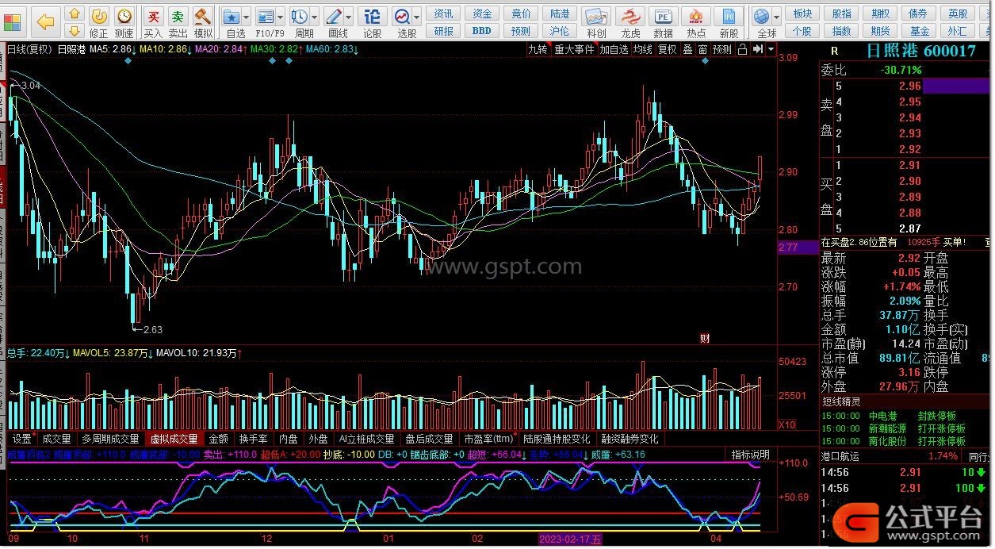
Task: Expand the 周期 dropdown arrow
Action: 315,17
